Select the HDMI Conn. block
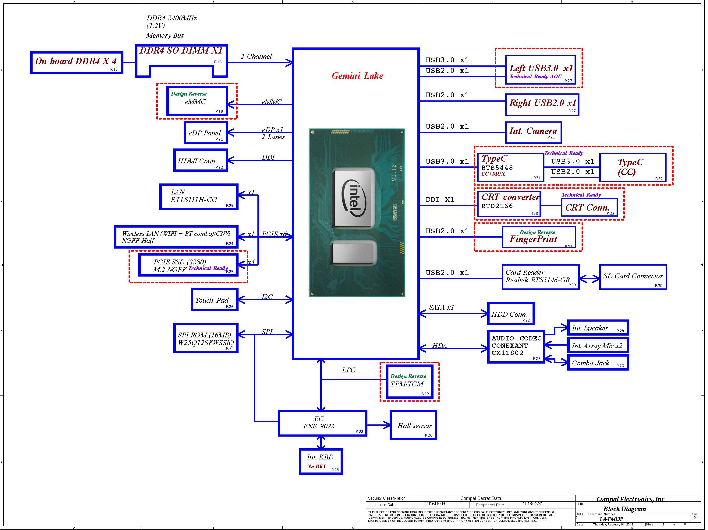 (x=201, y=160)
